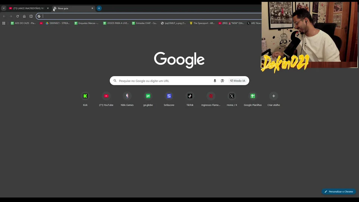Click the Google logo
This screenshot has width=359, height=202.
coord(179,60)
